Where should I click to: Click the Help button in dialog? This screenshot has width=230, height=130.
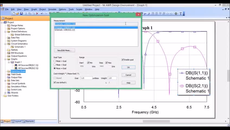click(x=128, y=83)
